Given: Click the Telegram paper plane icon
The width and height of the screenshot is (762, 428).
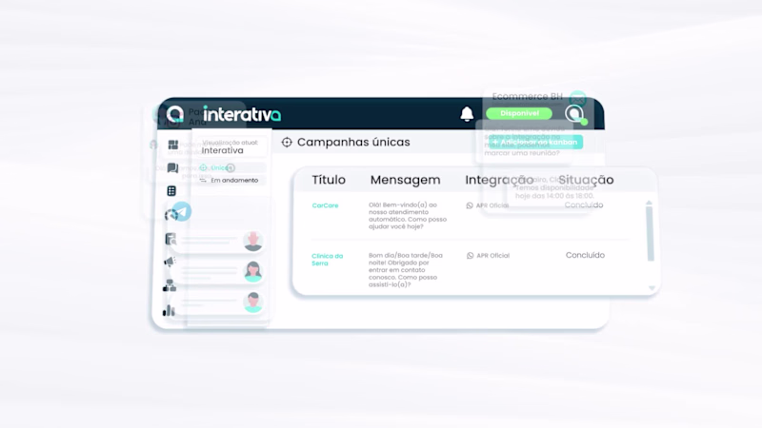Looking at the screenshot, I should tap(182, 211).
